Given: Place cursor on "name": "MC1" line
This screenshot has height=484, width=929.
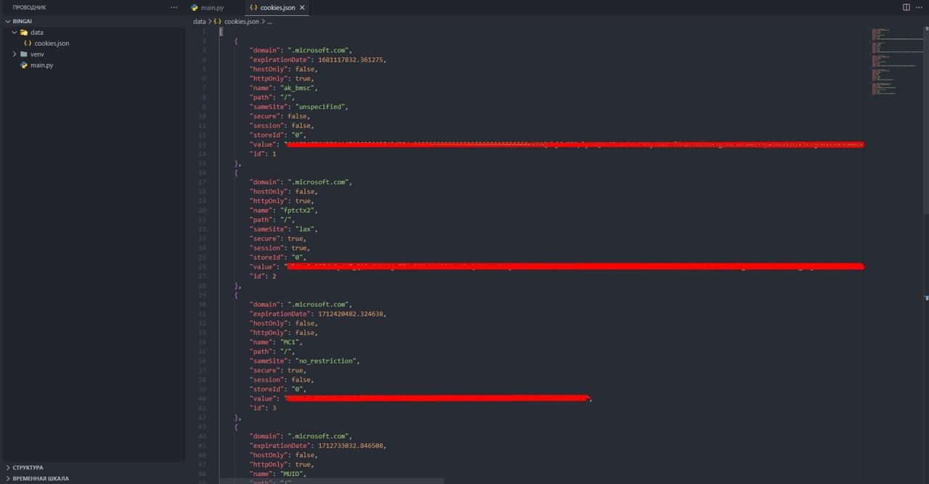Looking at the screenshot, I should [277, 343].
